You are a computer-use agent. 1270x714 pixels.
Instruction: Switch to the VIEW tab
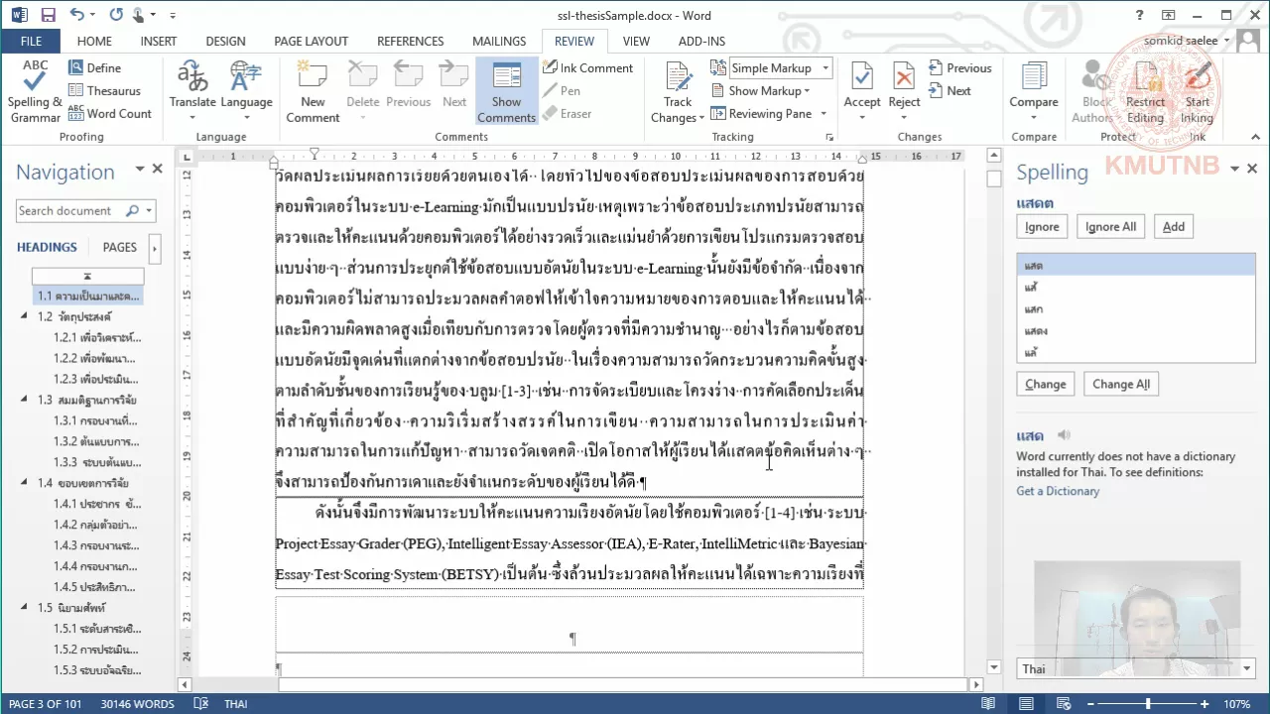tap(636, 41)
